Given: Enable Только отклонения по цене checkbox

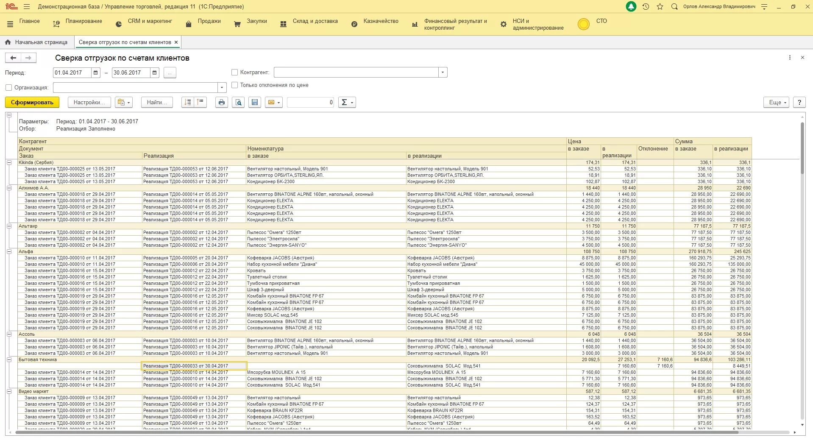Looking at the screenshot, I should click(x=234, y=85).
